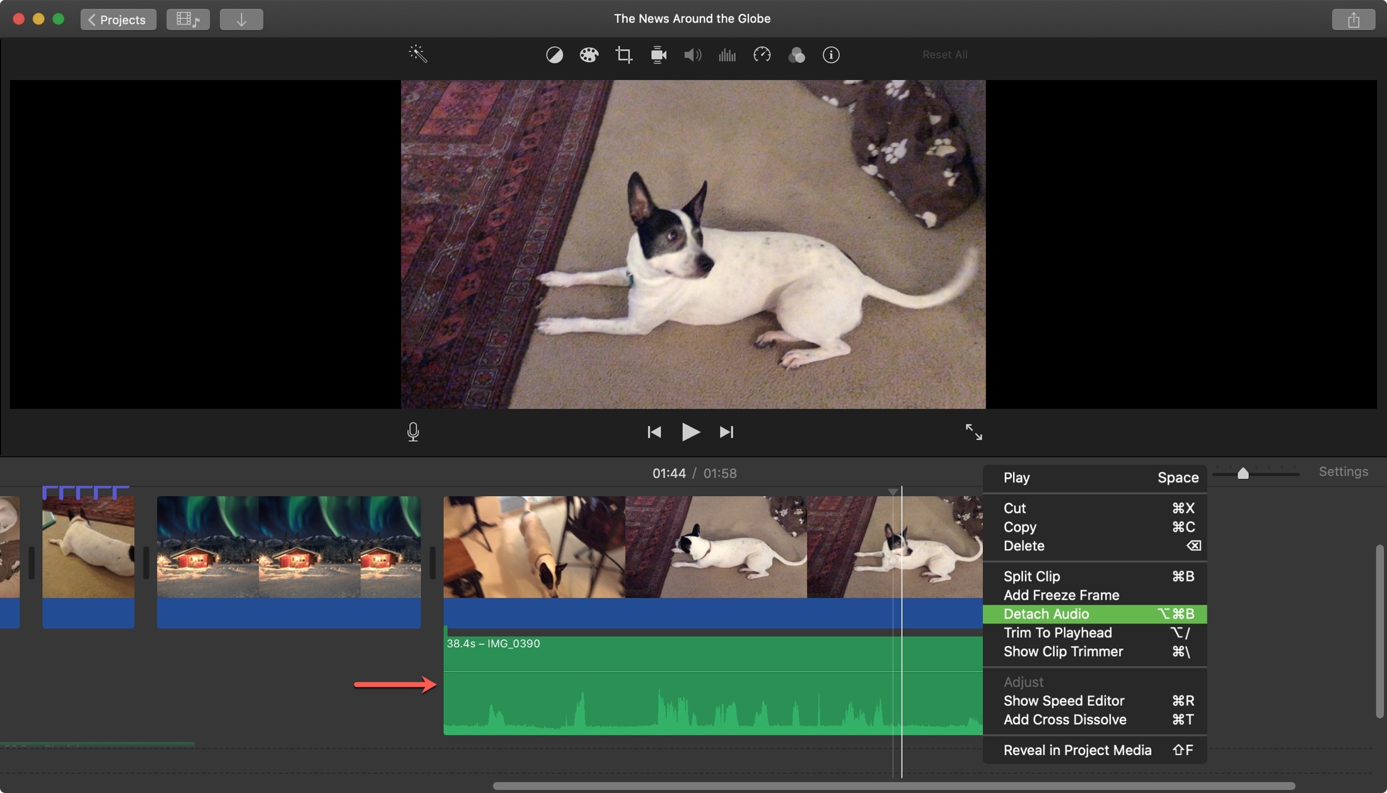Screen dimensions: 1387x793
Task: Choose Play from context menu
Action: click(x=1094, y=478)
